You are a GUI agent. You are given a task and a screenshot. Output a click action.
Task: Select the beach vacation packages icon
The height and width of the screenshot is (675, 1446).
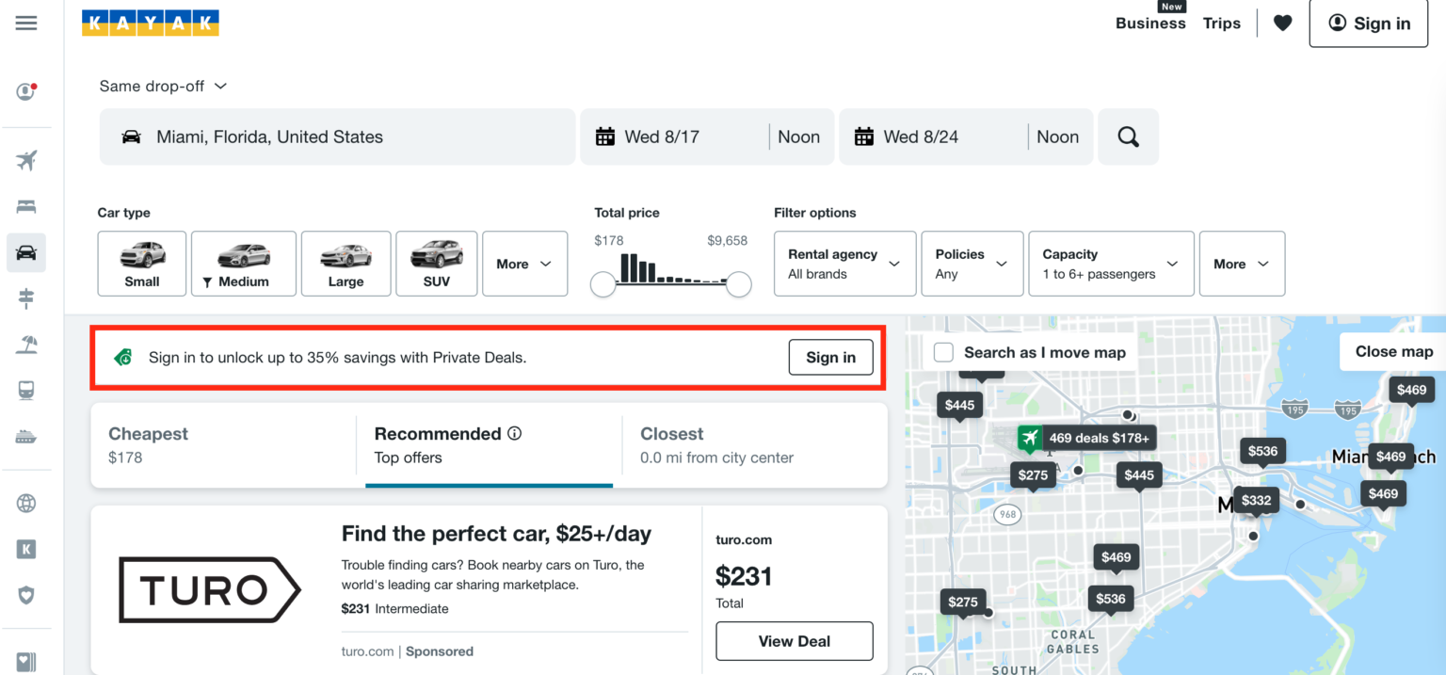25,344
